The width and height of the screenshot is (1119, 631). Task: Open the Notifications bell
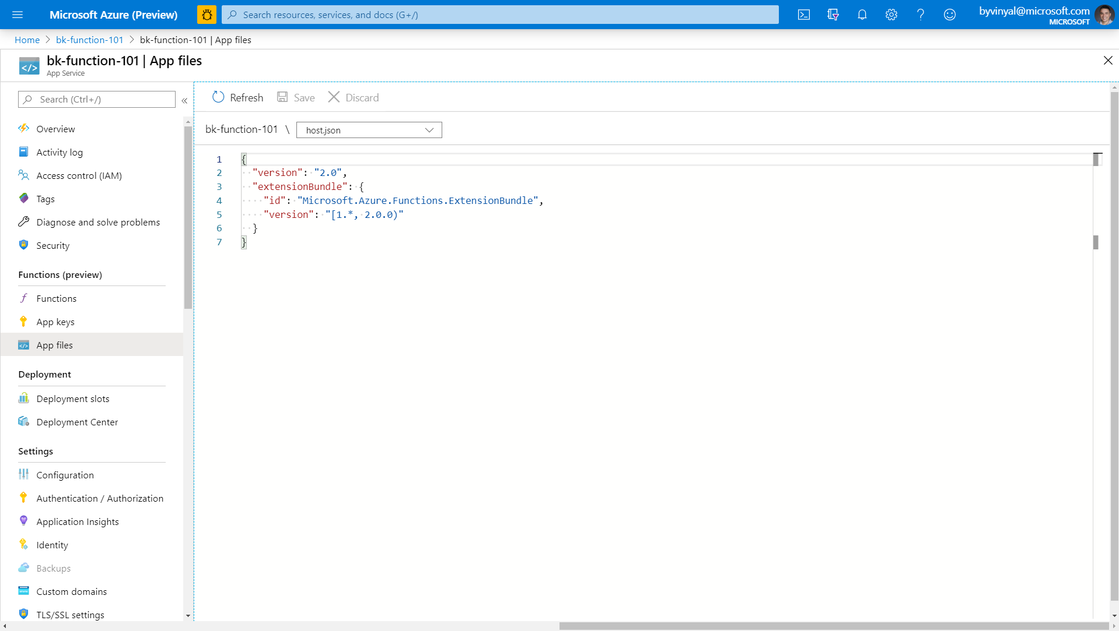tap(862, 15)
